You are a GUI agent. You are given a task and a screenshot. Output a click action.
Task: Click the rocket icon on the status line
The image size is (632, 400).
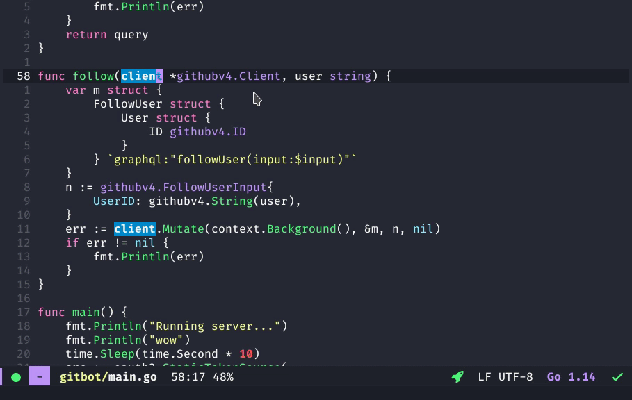click(x=457, y=376)
